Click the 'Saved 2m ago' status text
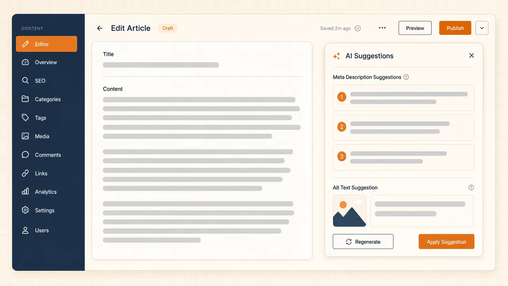This screenshot has height=286, width=508. click(336, 28)
